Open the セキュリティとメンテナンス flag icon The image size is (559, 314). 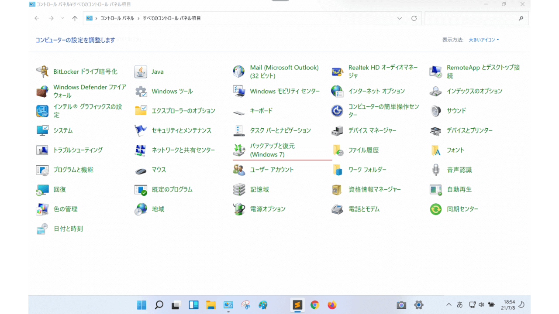pos(141,130)
